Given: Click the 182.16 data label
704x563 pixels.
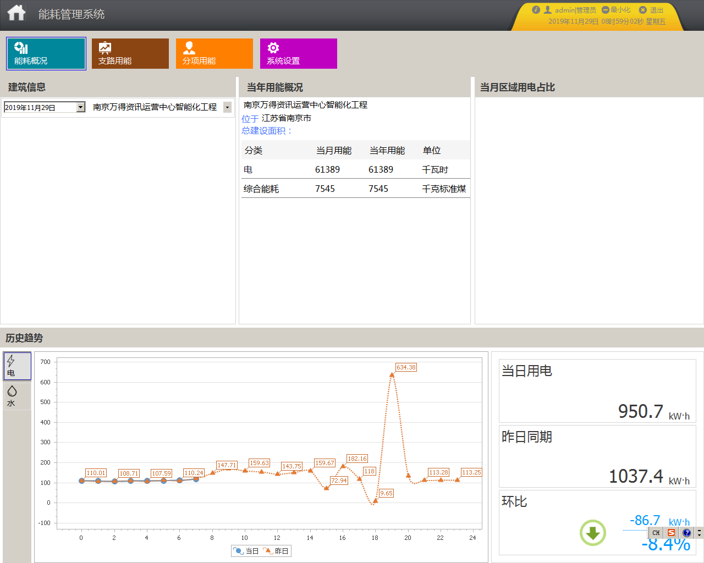Looking at the screenshot, I should (x=357, y=459).
